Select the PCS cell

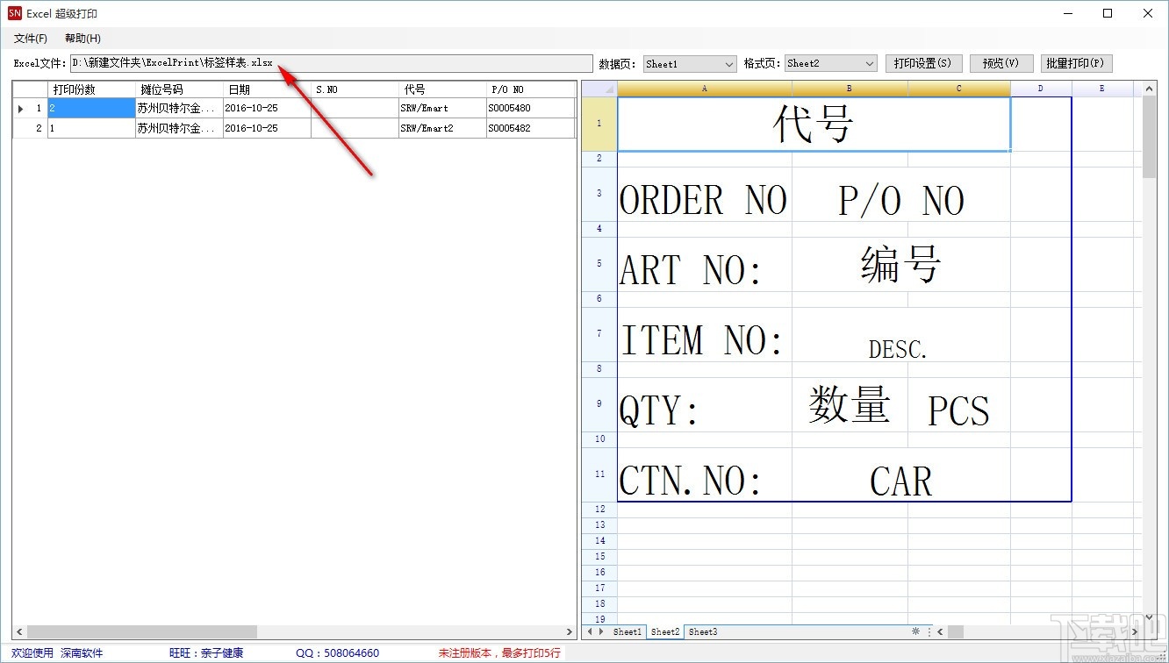[x=959, y=404]
